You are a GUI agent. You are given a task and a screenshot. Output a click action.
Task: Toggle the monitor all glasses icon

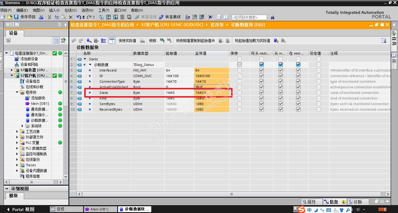coord(112,41)
